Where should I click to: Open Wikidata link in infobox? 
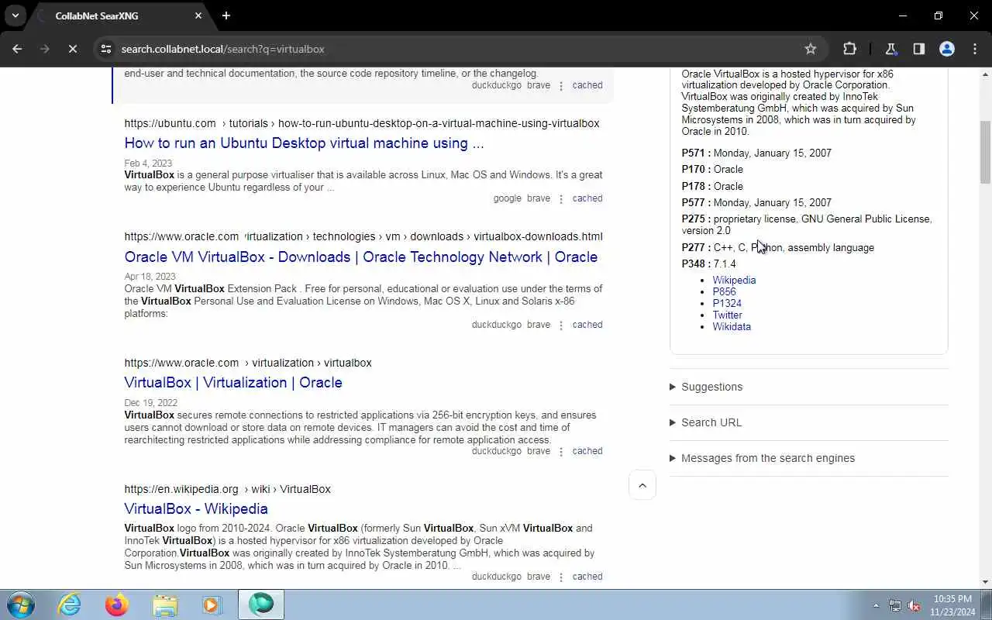[732, 327]
